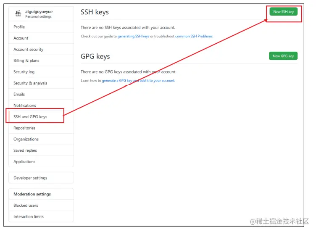Open Interaction limits page
Screen dimensions: 316x232
click(41, 216)
